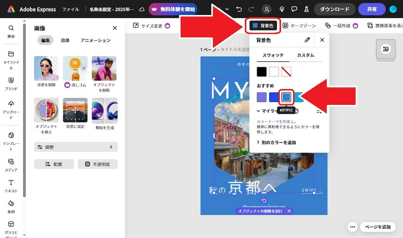
Task: Open the comments speech bubble icon
Action: tap(295, 8)
